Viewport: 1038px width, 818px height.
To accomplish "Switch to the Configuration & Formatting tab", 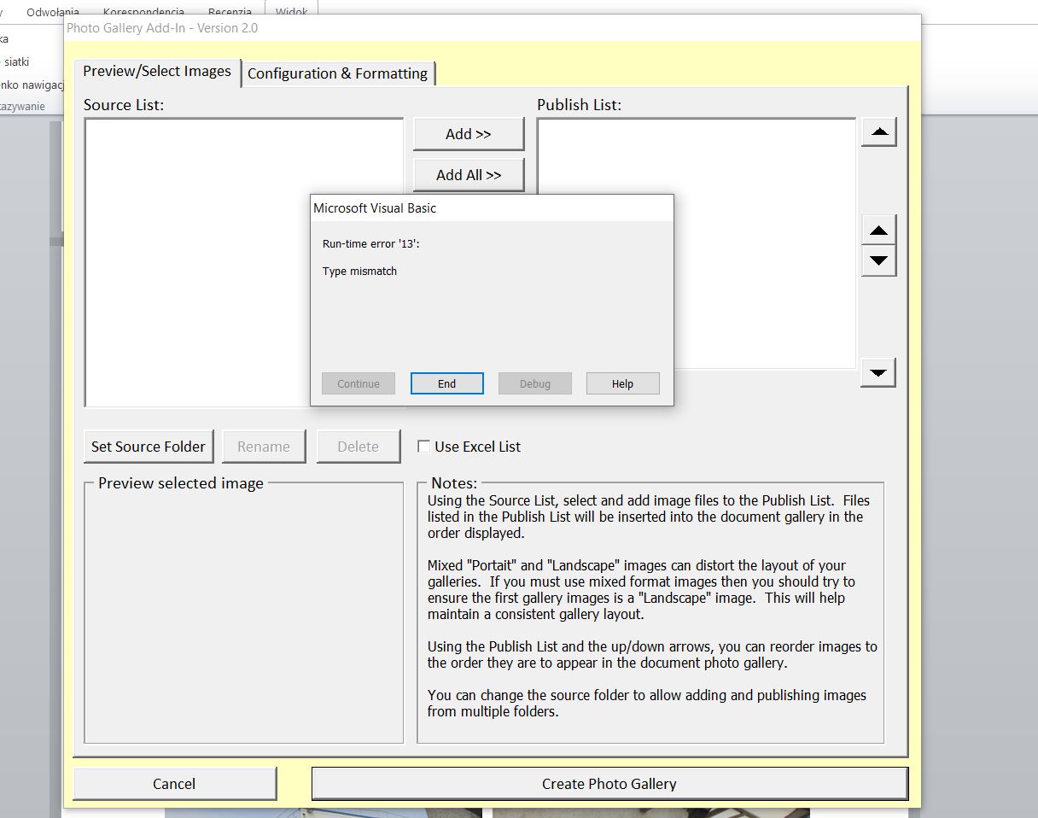I will [338, 73].
